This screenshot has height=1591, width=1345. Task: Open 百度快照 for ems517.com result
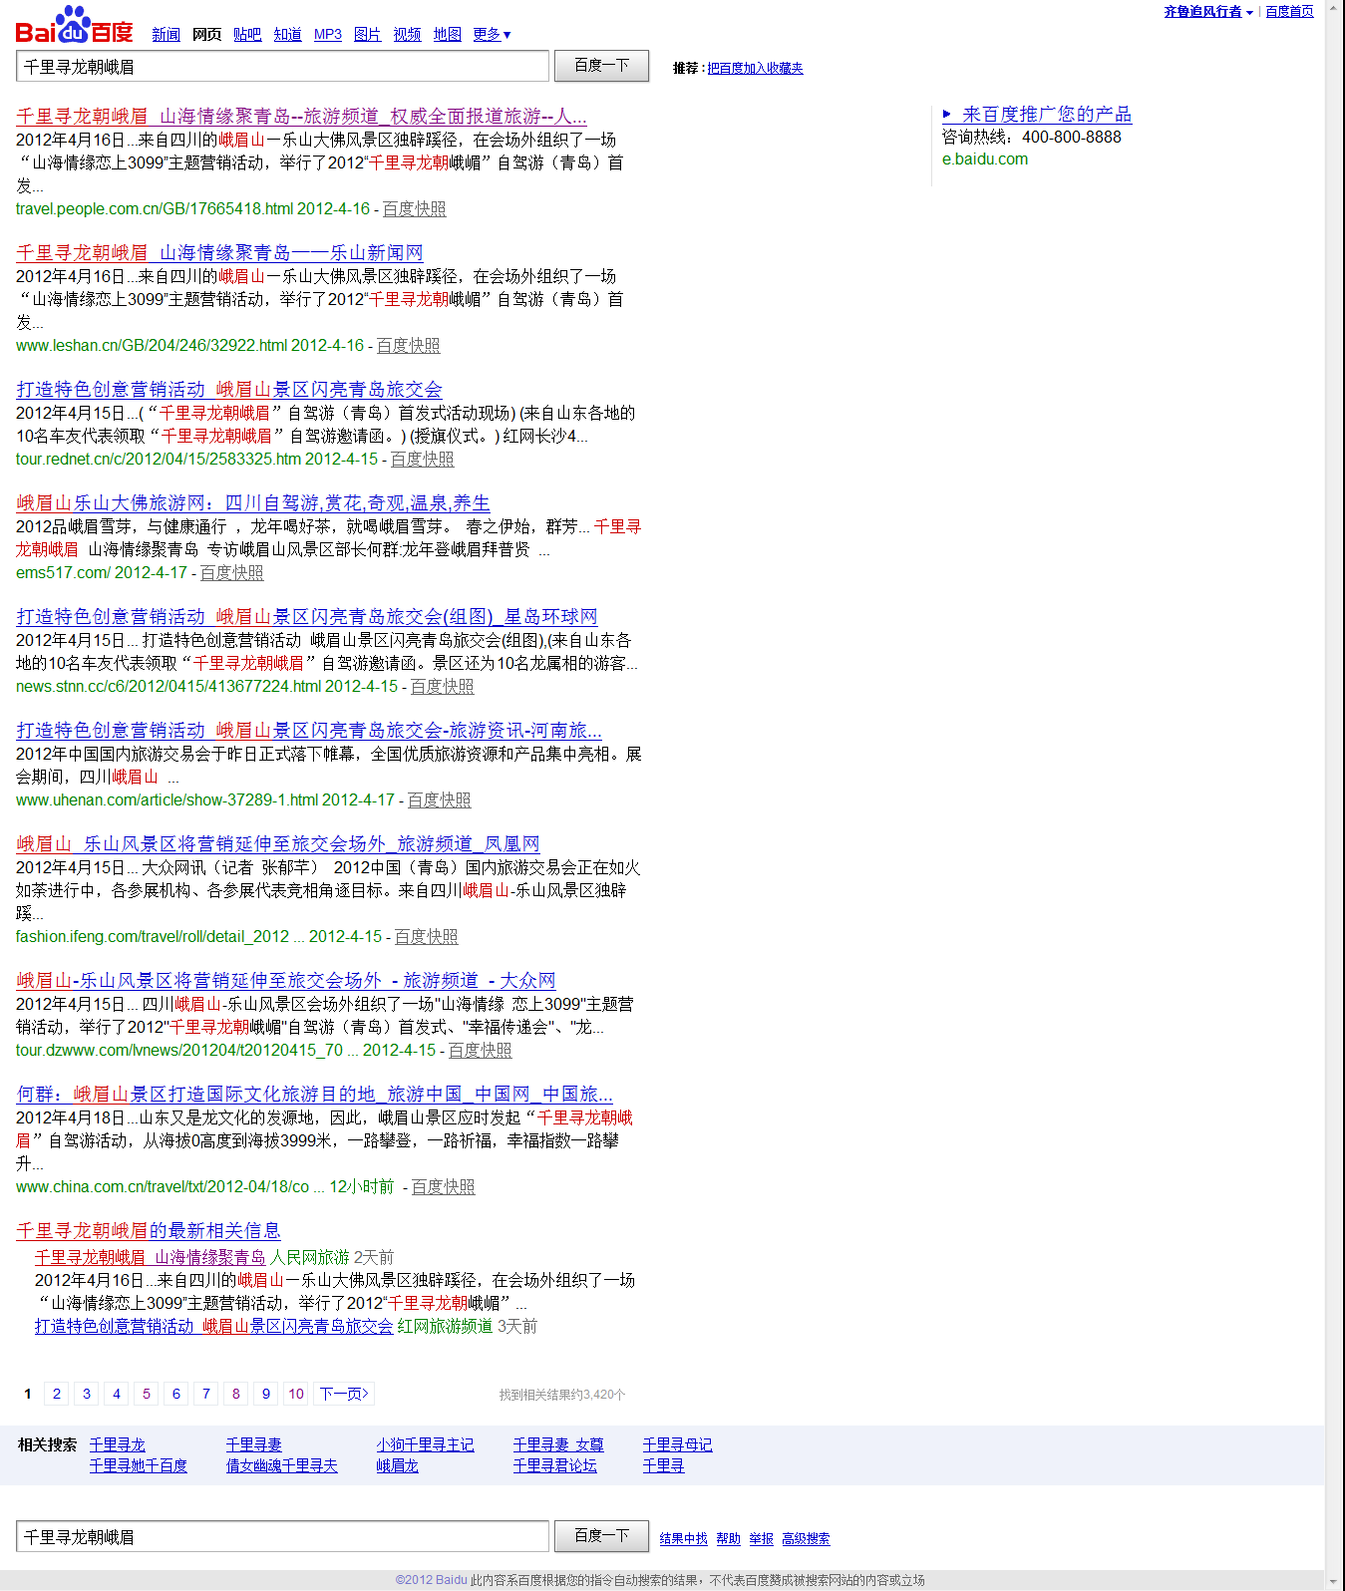click(232, 573)
